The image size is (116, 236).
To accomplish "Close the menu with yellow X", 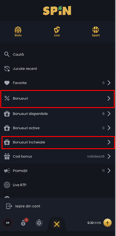I will coord(57,224).
